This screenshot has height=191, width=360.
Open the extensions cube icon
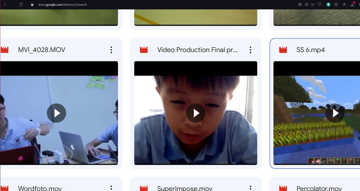pyautogui.click(x=336, y=4)
